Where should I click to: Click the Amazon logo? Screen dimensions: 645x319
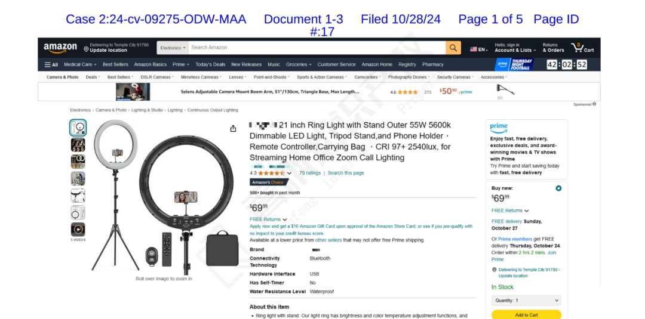coord(60,48)
